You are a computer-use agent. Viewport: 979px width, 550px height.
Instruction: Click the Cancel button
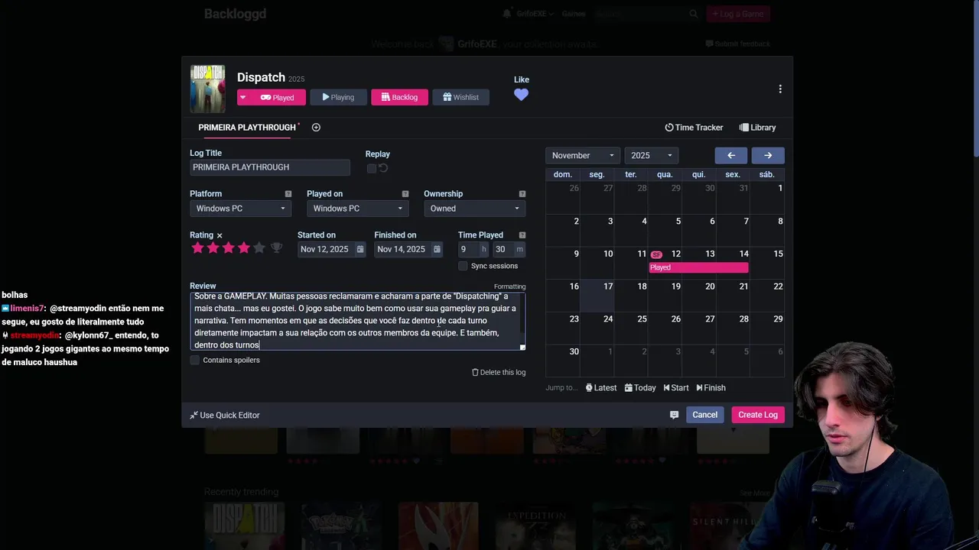click(704, 415)
